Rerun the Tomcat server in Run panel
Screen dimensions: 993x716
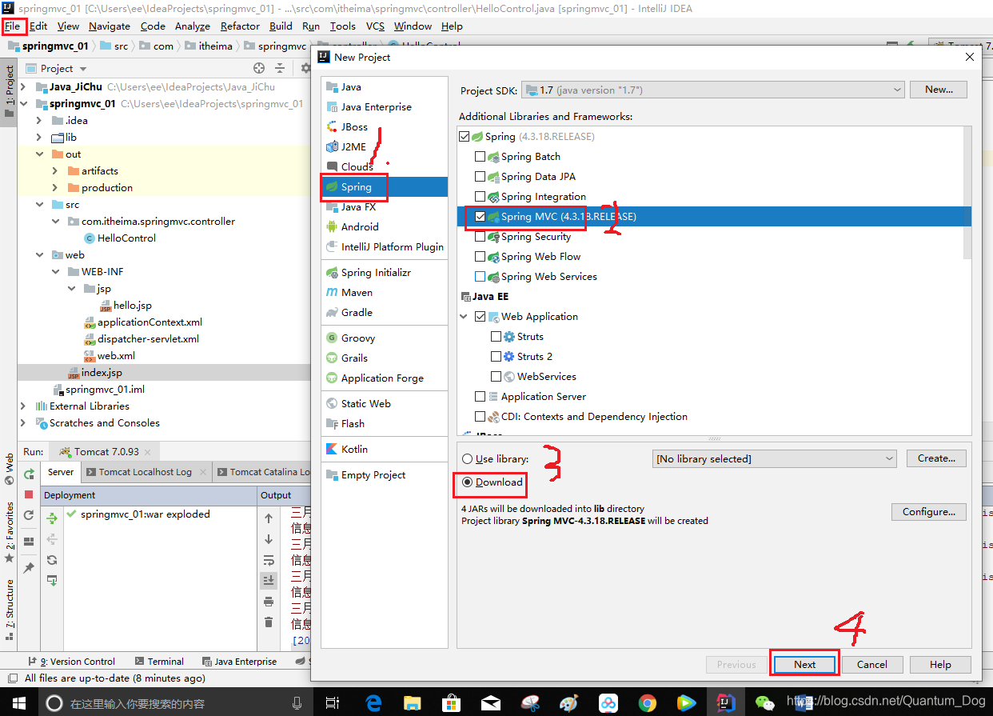click(x=29, y=474)
